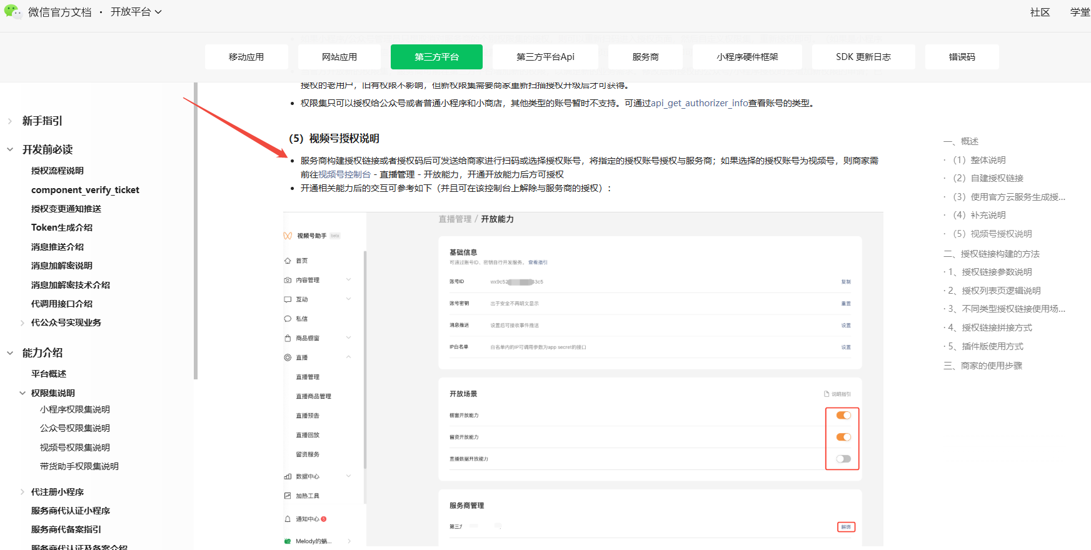Jump to (4) 补充说明 in the outline
Image resolution: width=1091 pixels, height=550 pixels.
tap(979, 215)
